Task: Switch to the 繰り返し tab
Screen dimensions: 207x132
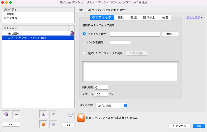Action: pyautogui.click(x=149, y=17)
